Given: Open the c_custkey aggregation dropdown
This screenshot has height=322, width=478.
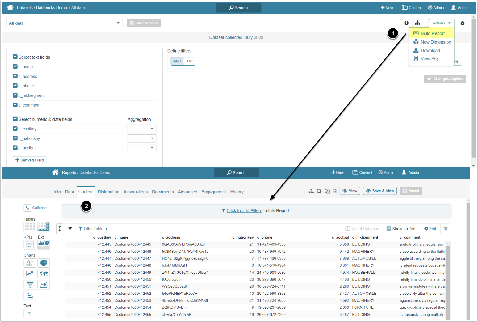Looking at the screenshot, I should [x=142, y=129].
